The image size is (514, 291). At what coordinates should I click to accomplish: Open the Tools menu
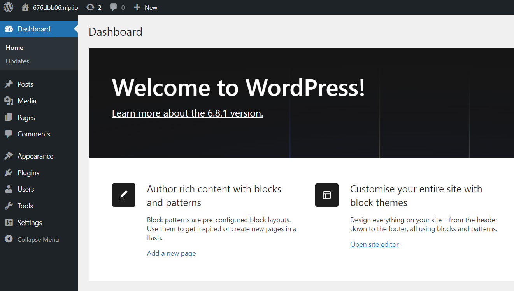coord(39,206)
